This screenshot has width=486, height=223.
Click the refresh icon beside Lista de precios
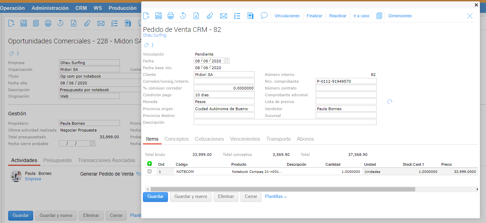pyautogui.click(x=390, y=102)
